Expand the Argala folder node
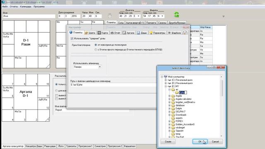This screenshot has width=265, height=149. pos(169,96)
